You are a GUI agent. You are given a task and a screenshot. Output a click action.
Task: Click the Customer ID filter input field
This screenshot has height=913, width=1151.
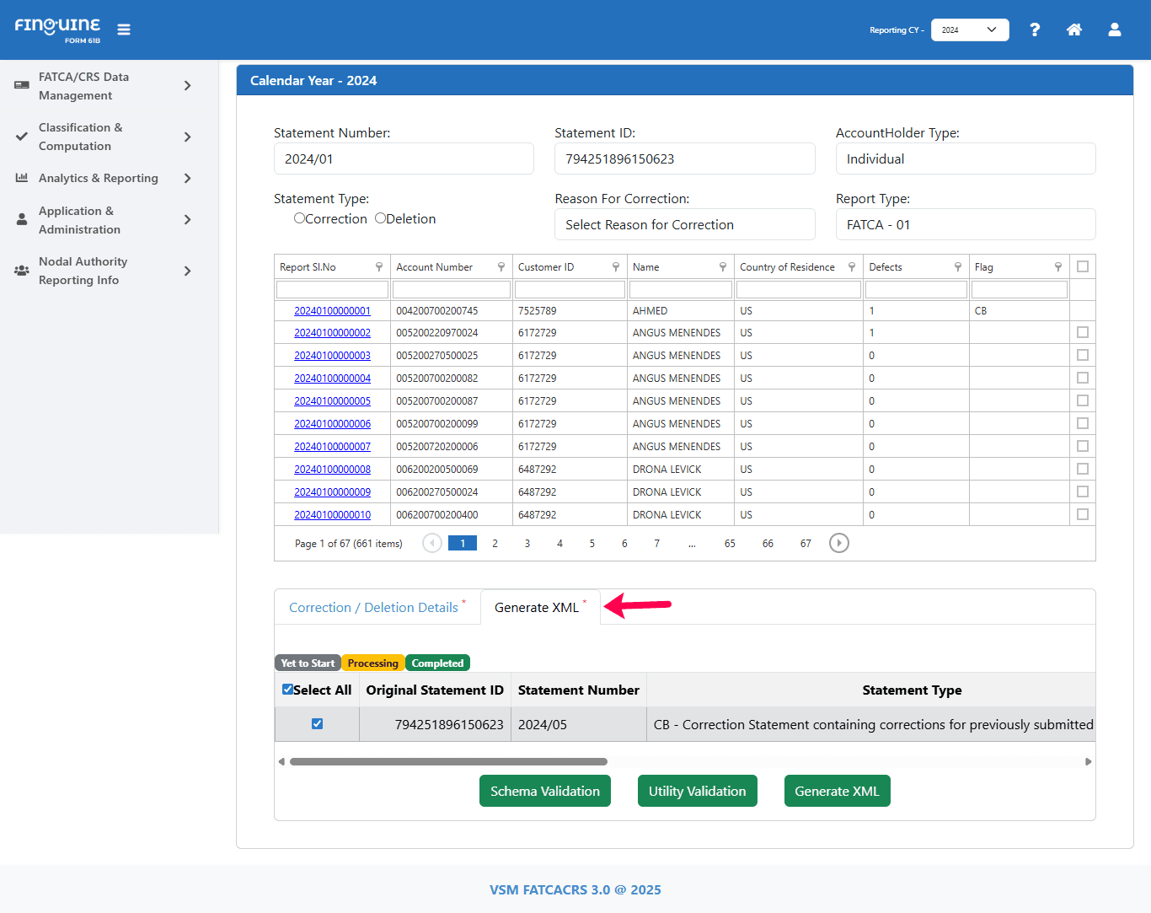coord(570,290)
